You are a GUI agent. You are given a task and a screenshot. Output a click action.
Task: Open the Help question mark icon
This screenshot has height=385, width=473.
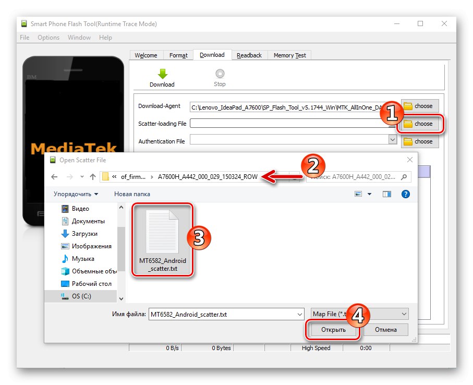[405, 194]
